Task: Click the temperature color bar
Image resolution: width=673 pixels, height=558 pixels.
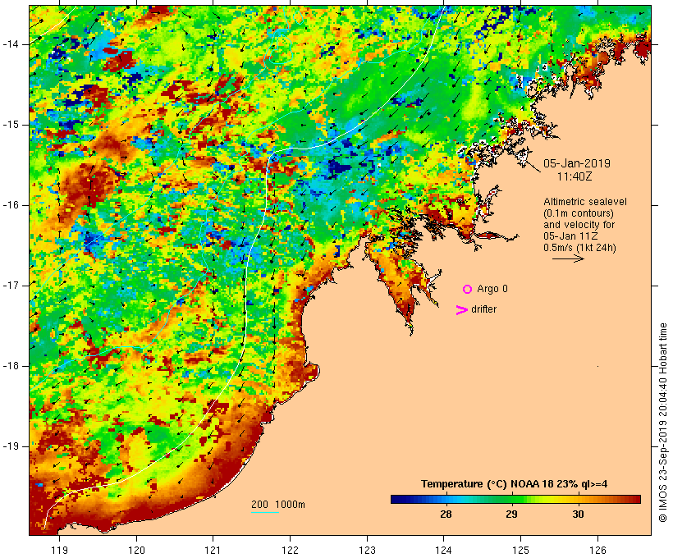Action: 515,499
